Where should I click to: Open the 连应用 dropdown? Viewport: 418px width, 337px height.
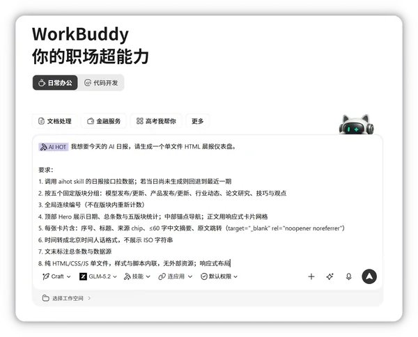(175, 276)
